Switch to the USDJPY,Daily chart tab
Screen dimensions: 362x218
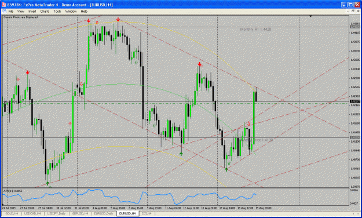tap(56, 213)
